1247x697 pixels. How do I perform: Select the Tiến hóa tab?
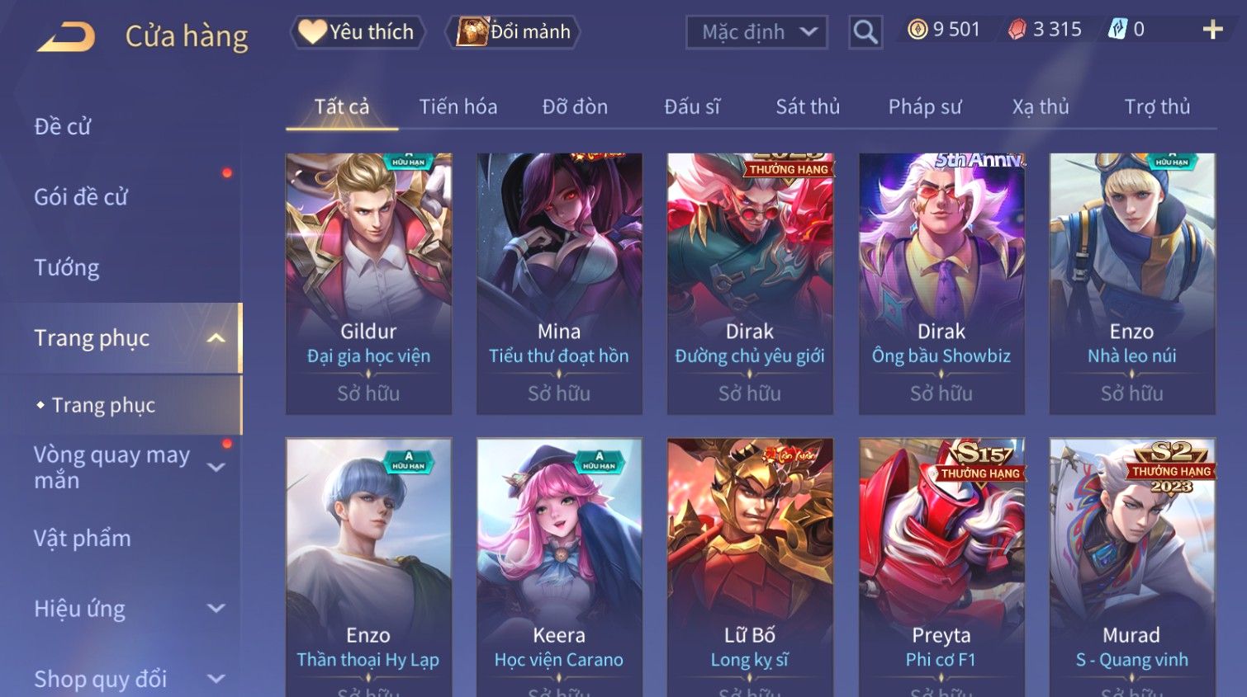tap(458, 106)
